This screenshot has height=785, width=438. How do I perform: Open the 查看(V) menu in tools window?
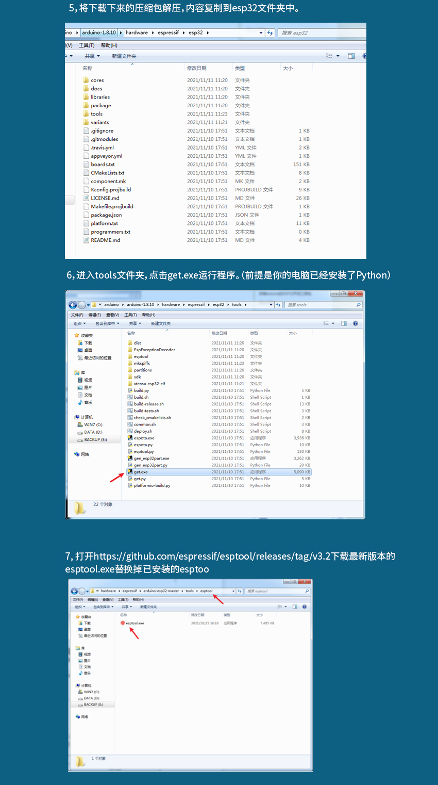(x=112, y=315)
